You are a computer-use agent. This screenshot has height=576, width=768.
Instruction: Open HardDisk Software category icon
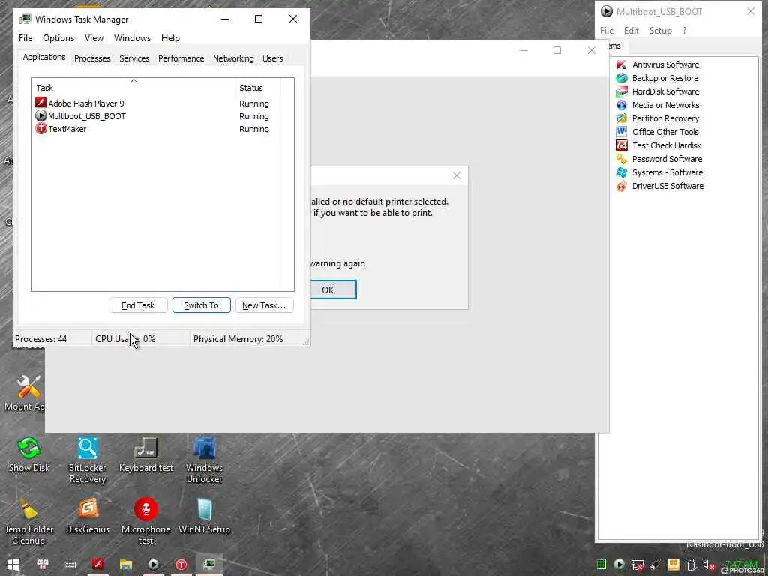pos(622,91)
